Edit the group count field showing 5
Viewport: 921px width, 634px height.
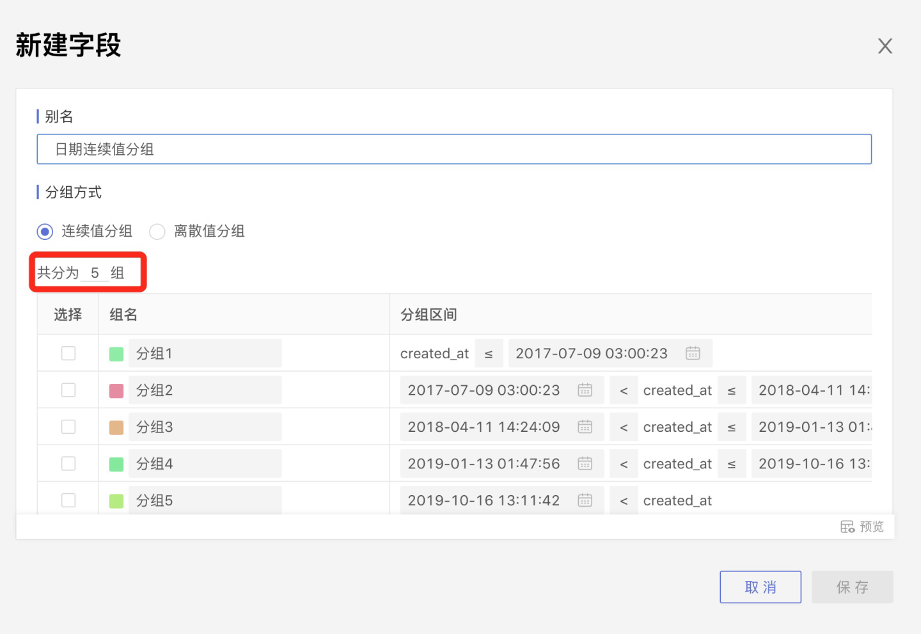pos(95,273)
